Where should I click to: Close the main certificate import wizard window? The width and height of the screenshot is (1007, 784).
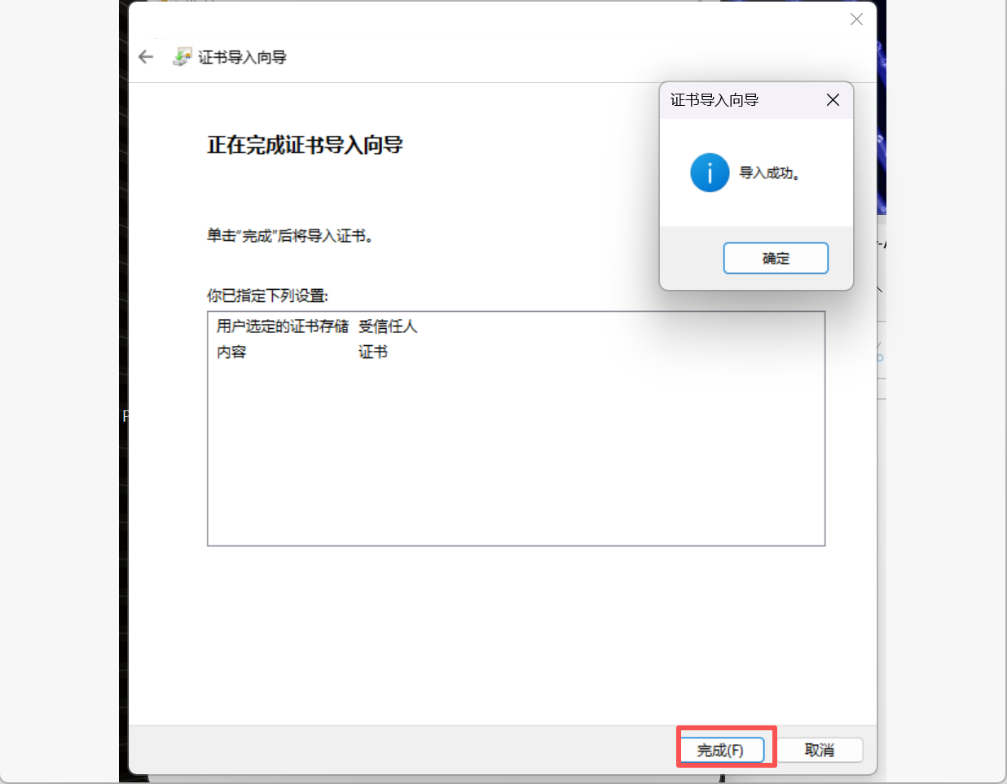click(x=856, y=20)
